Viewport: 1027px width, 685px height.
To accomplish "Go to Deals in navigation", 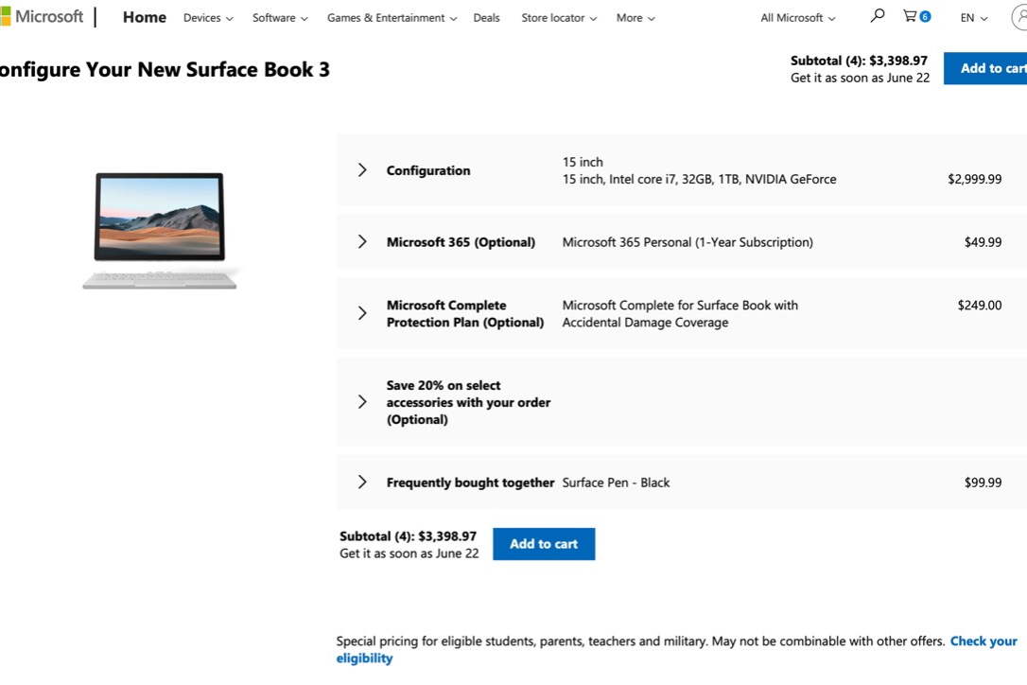I will click(x=486, y=18).
